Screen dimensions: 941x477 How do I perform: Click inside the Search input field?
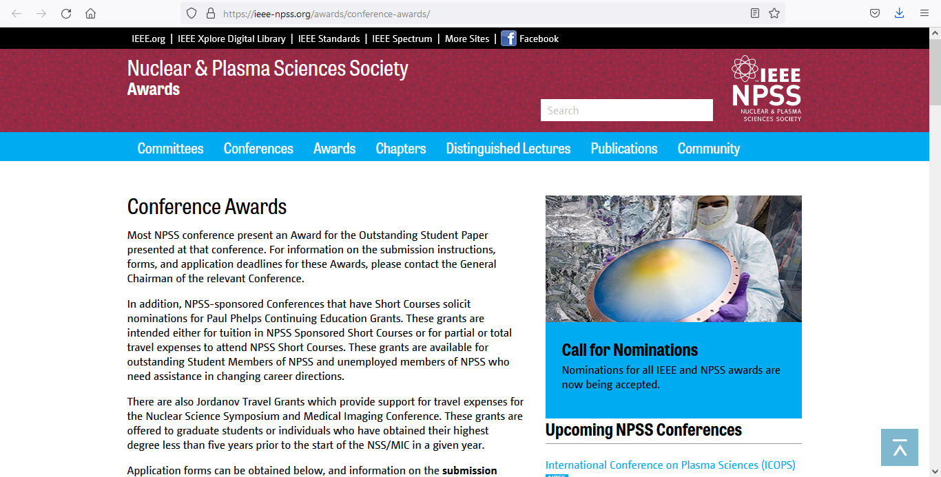pyautogui.click(x=626, y=110)
